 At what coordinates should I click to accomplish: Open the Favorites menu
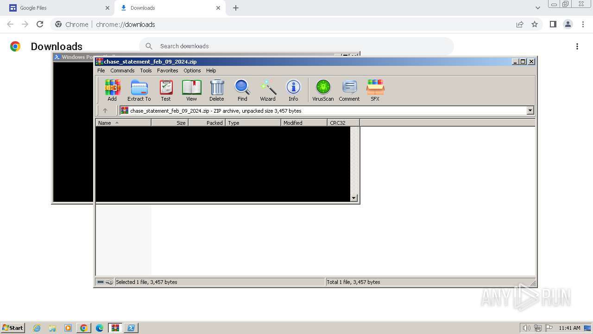pyautogui.click(x=167, y=71)
